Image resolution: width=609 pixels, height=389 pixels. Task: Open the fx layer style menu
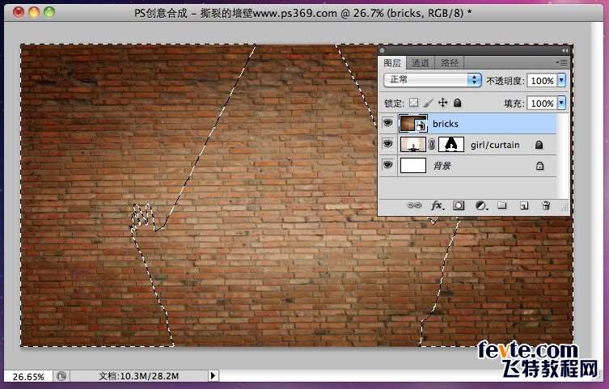click(437, 206)
